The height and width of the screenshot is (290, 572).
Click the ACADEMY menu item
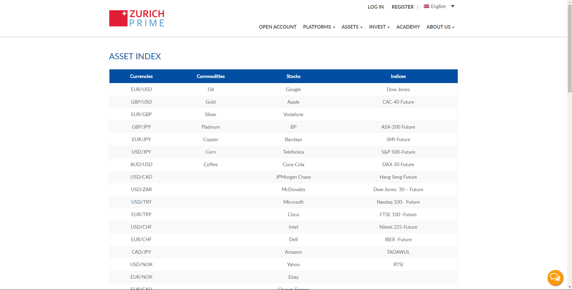point(408,27)
